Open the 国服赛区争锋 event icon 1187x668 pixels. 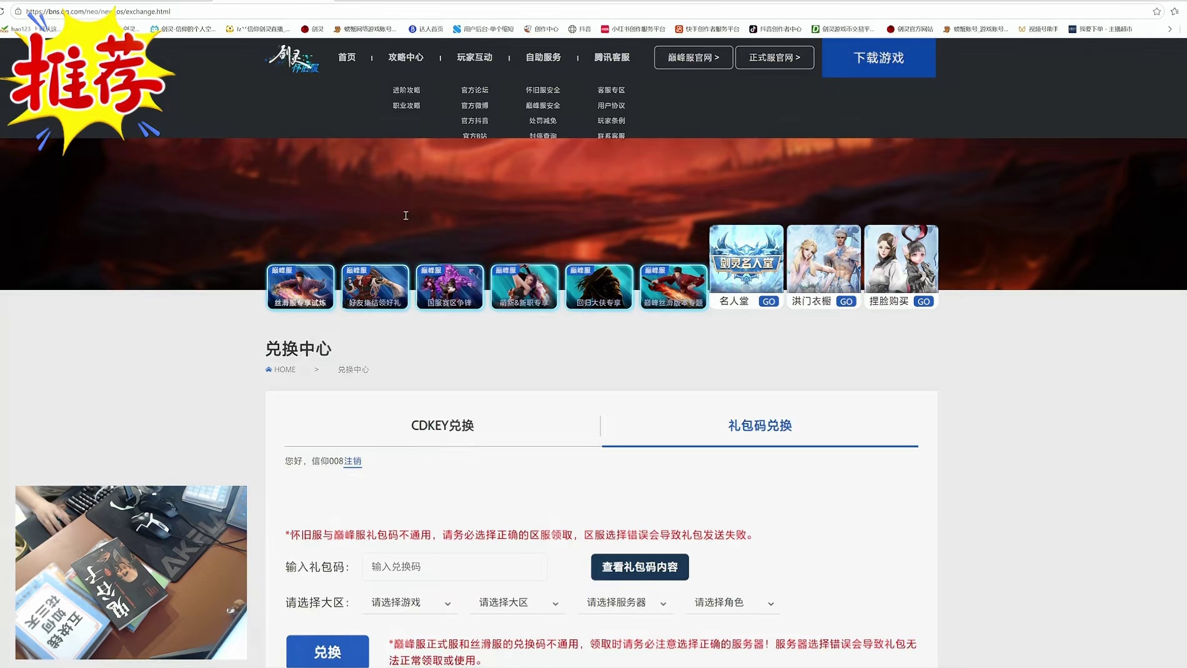(x=450, y=287)
